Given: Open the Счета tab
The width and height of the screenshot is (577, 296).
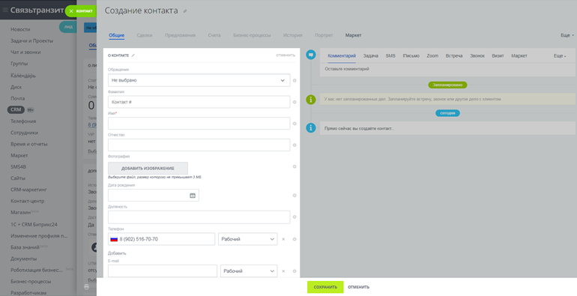Looking at the screenshot, I should point(214,35).
